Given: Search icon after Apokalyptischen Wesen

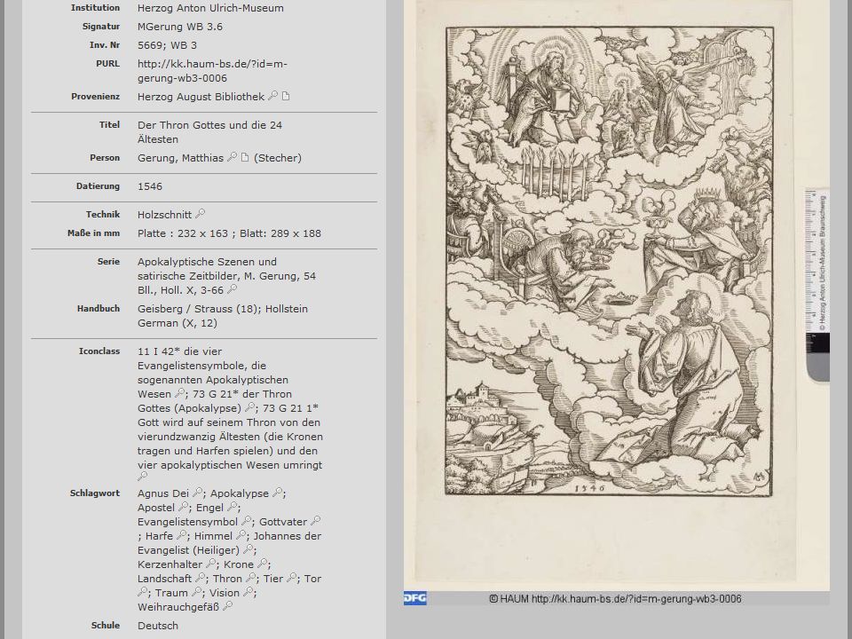Looking at the screenshot, I should (180, 393).
